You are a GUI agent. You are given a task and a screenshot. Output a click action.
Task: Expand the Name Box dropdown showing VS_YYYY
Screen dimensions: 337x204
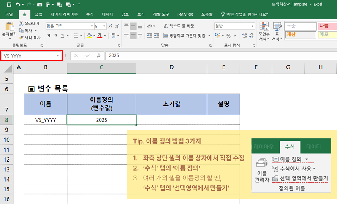click(x=58, y=55)
